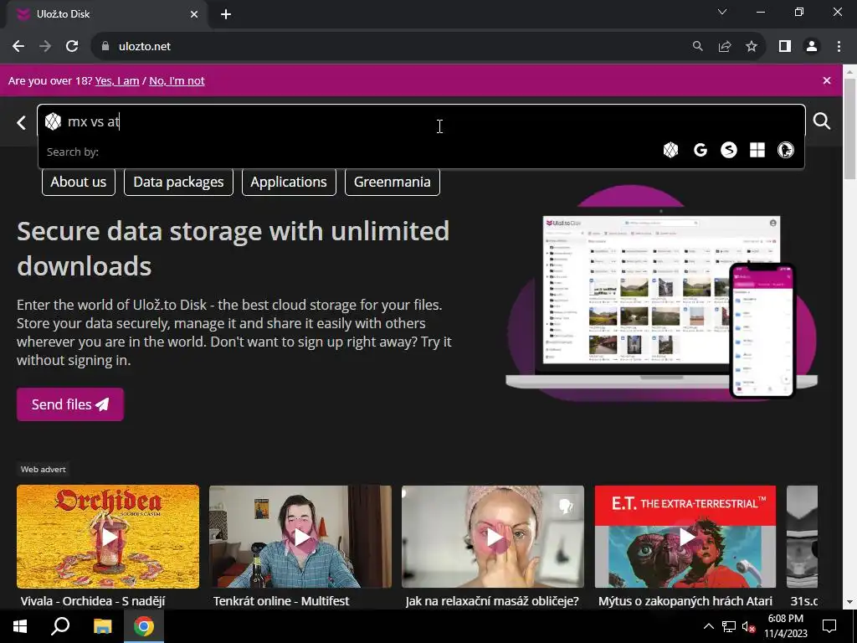Choose Seznam 'S' search engine icon

tap(729, 150)
